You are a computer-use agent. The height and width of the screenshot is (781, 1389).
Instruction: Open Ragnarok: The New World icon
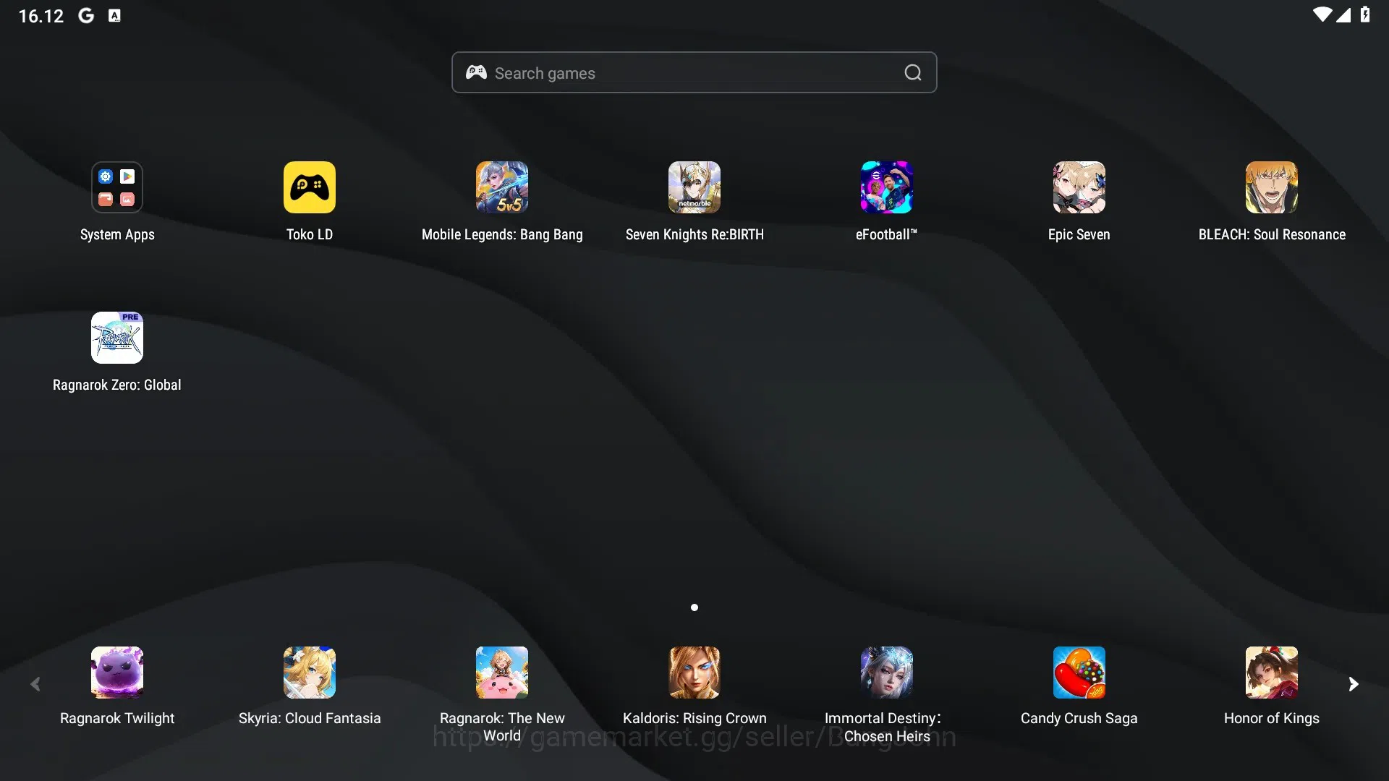502,673
